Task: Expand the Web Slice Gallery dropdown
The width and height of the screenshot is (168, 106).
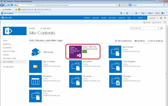Action: click(x=50, y=9)
